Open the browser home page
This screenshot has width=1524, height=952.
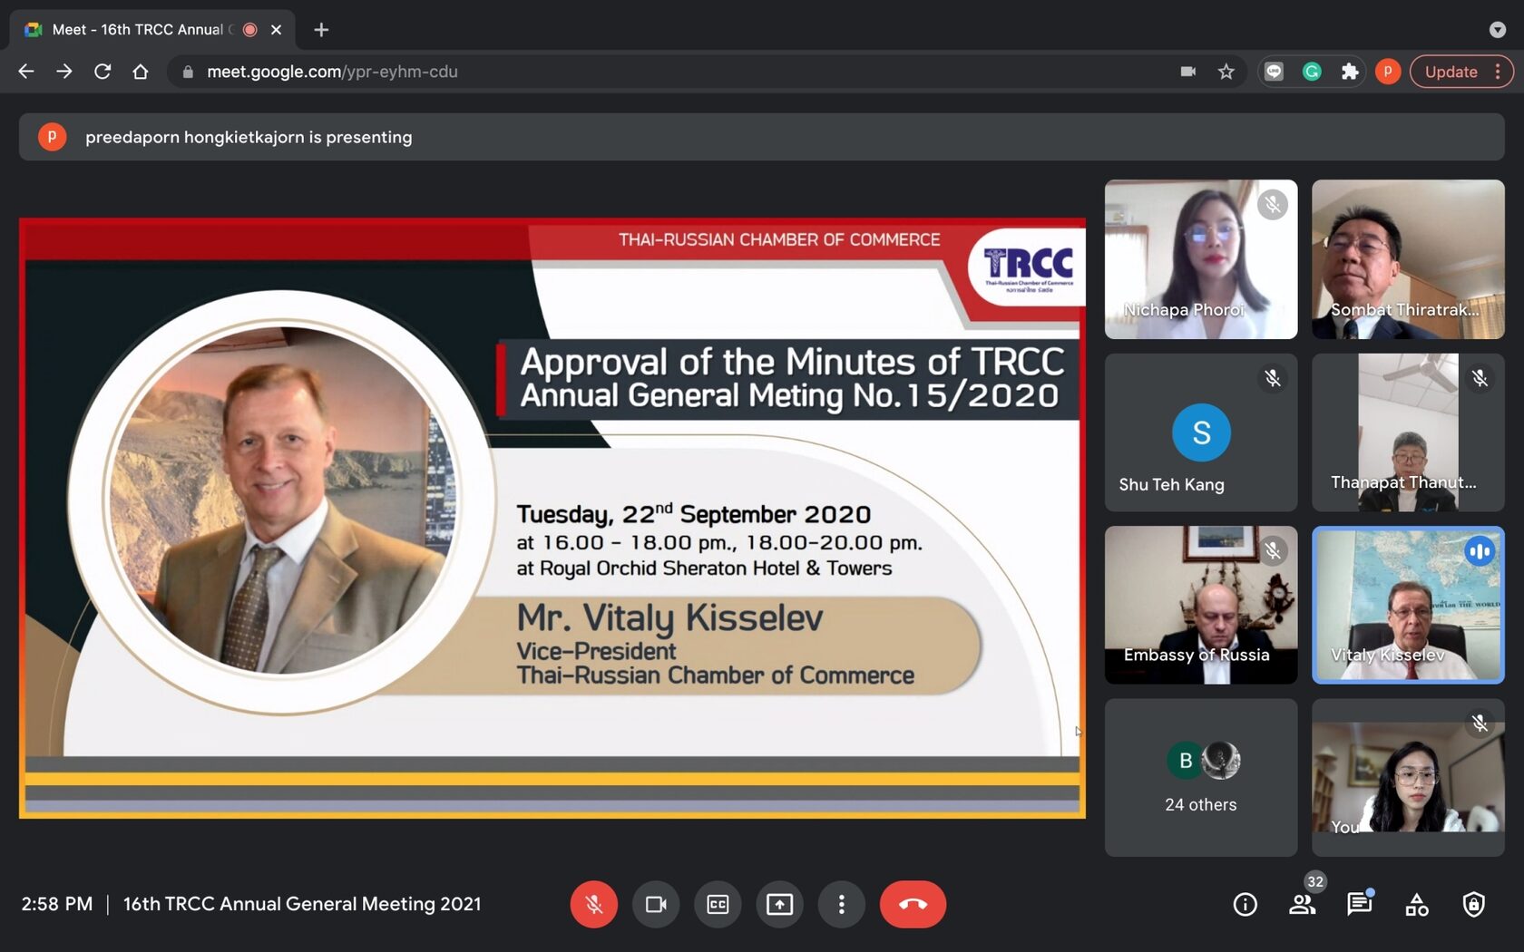(x=141, y=72)
